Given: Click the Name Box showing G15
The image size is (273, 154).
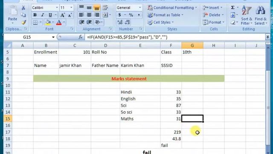Looking at the screenshot, I should click(x=27, y=37).
